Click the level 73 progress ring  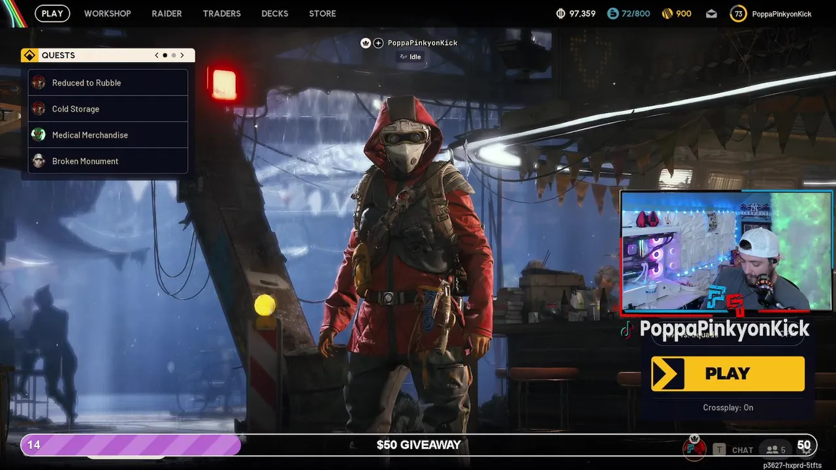738,14
